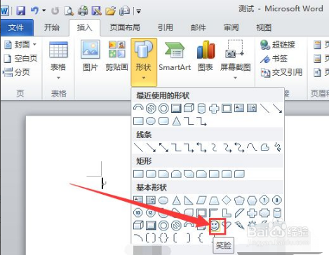Select the curve line shape in 线条

point(252,147)
